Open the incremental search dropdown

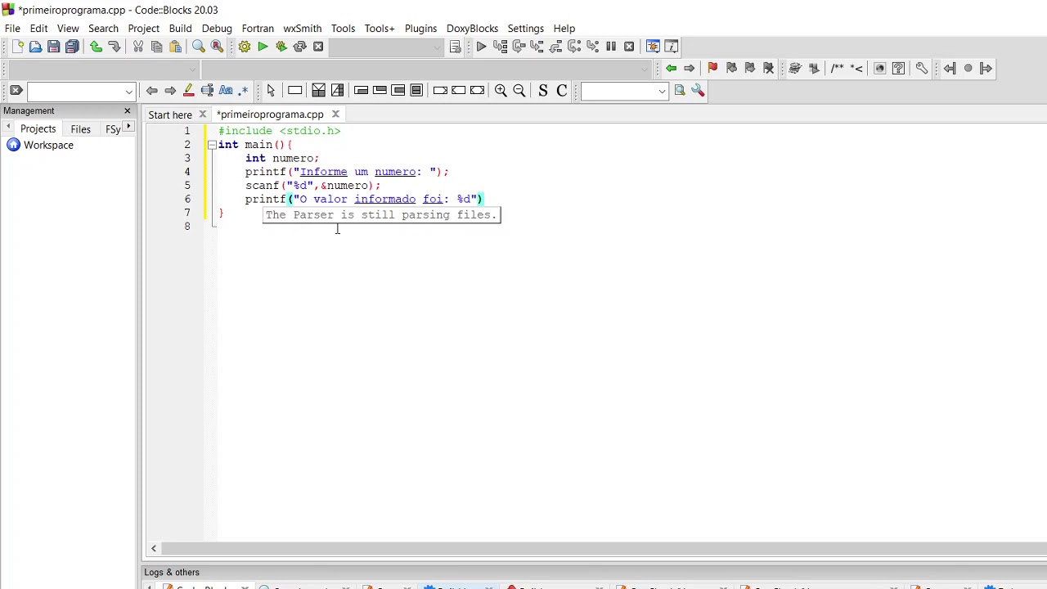point(128,91)
